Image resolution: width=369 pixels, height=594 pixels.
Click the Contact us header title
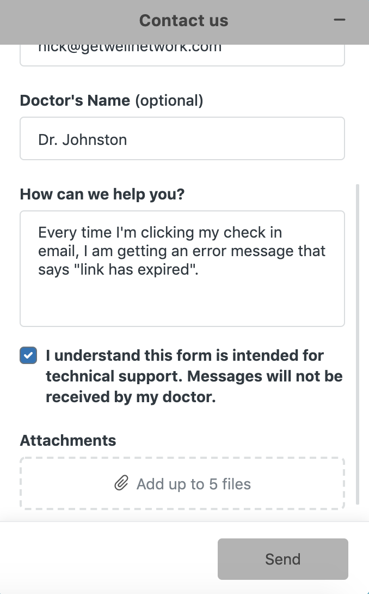(x=183, y=21)
